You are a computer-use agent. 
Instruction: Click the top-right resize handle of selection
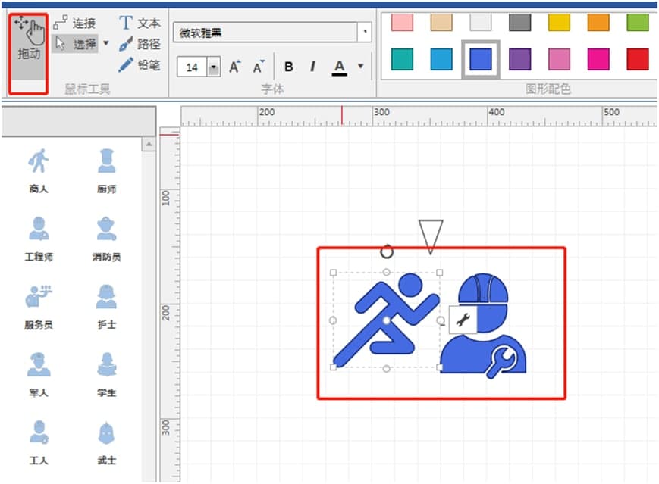coord(440,273)
